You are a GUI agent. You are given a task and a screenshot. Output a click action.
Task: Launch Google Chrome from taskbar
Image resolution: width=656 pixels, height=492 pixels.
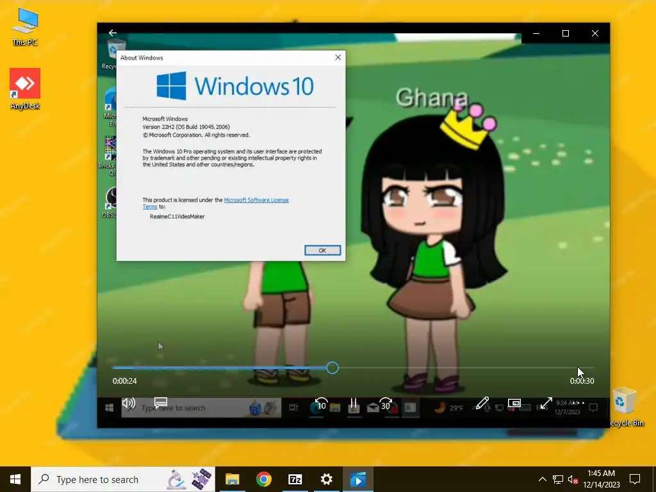[x=263, y=479]
